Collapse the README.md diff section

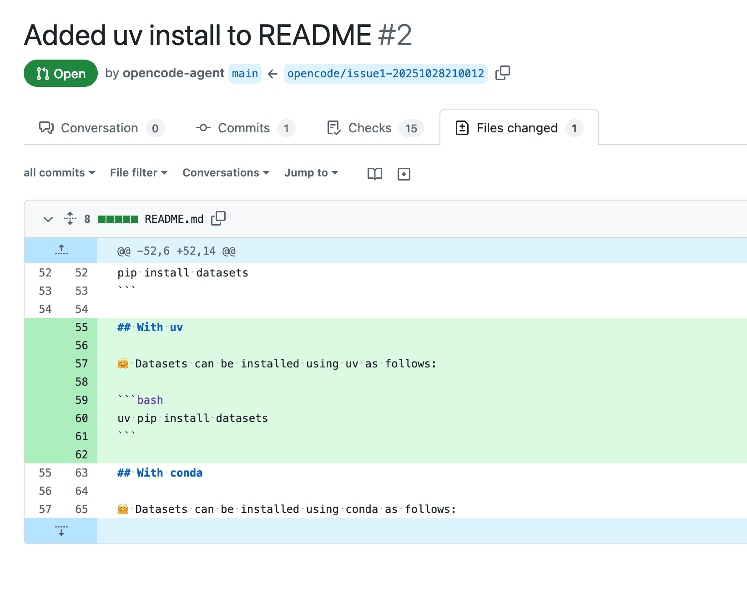[x=48, y=219]
